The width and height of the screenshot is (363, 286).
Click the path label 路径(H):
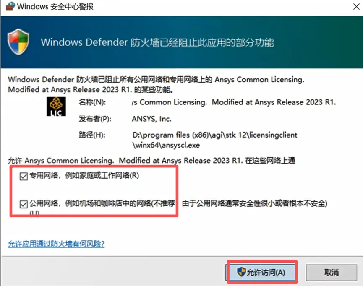coord(92,135)
